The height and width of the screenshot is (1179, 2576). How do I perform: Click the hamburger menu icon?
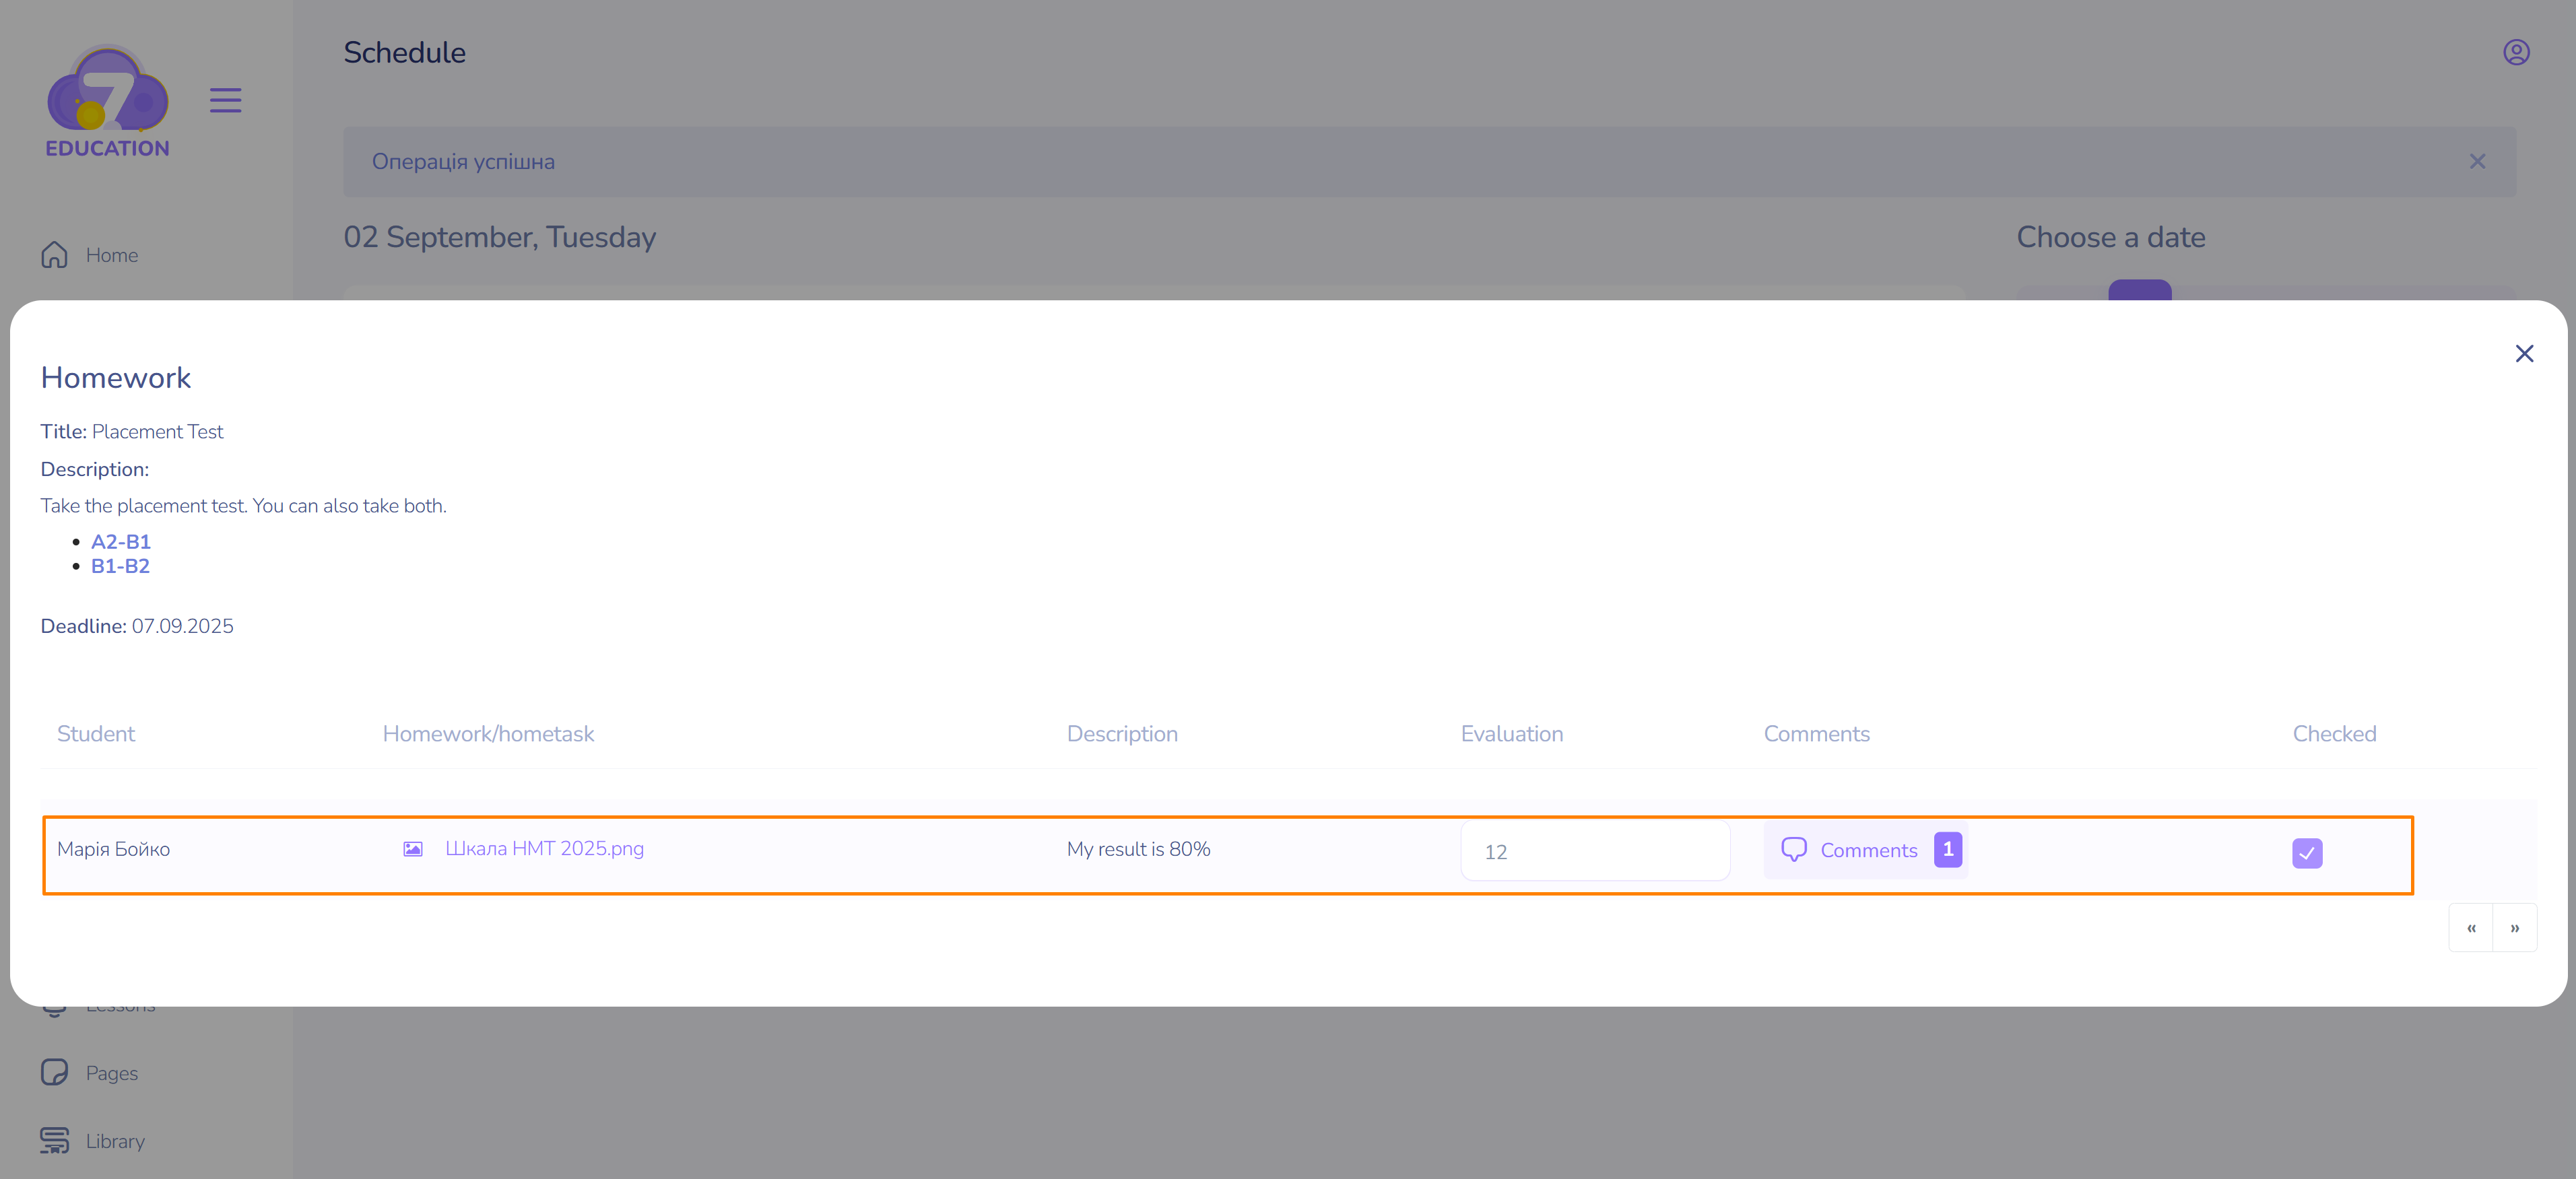(225, 100)
